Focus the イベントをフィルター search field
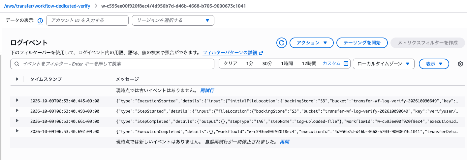This screenshot has height=160, width=467. 112,64
